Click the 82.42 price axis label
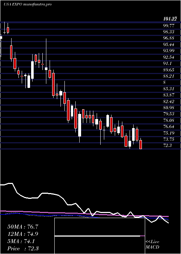The image size is (181, 254). tap(169, 101)
